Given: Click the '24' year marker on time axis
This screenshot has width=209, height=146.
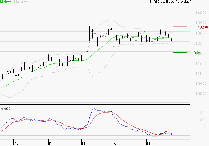Looking at the screenshot, I should (16, 144).
